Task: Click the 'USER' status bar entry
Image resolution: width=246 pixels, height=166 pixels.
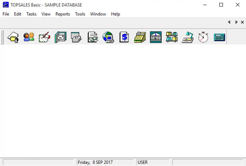Action: (x=143, y=162)
